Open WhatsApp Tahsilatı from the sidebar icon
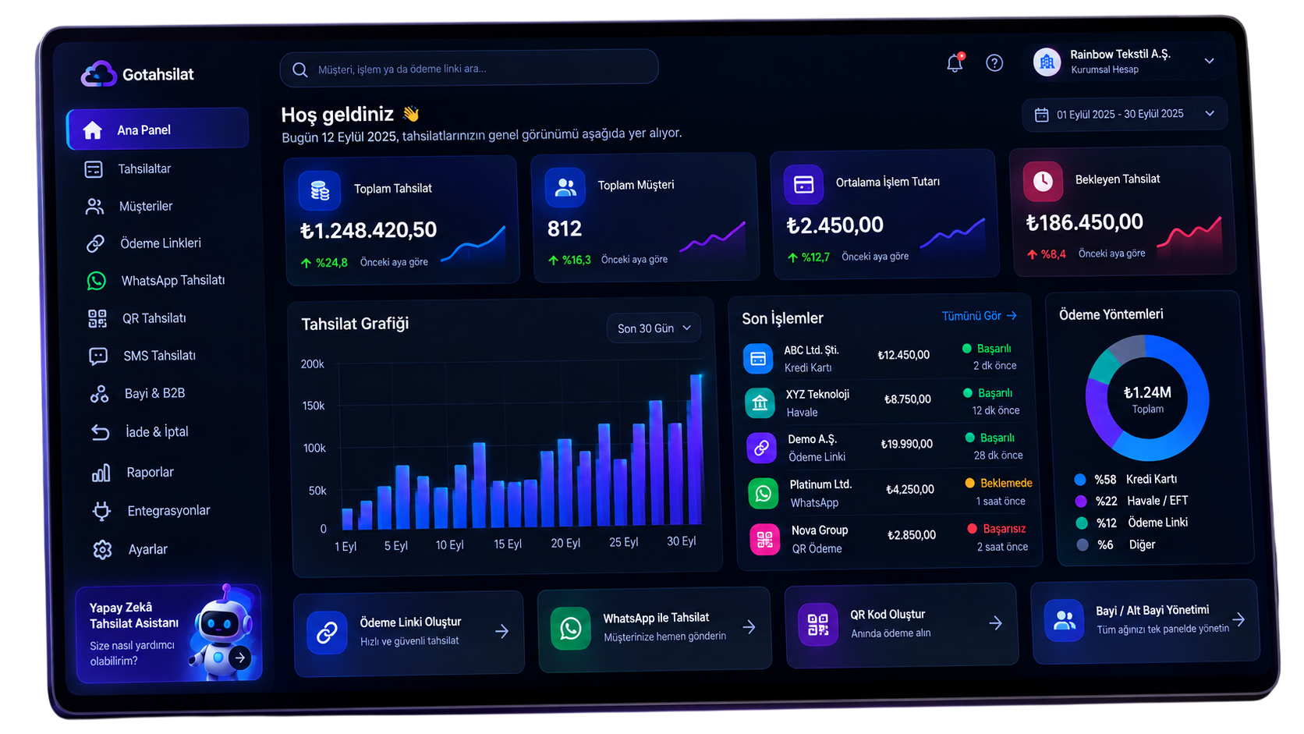This screenshot has height=734, width=1304. 96,281
